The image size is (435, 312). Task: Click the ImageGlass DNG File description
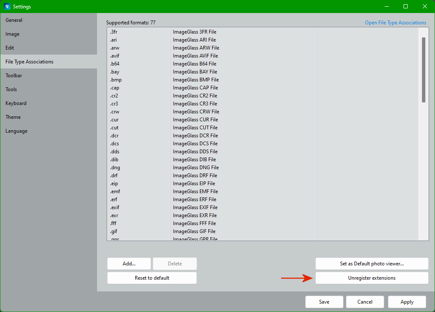pyautogui.click(x=196, y=168)
